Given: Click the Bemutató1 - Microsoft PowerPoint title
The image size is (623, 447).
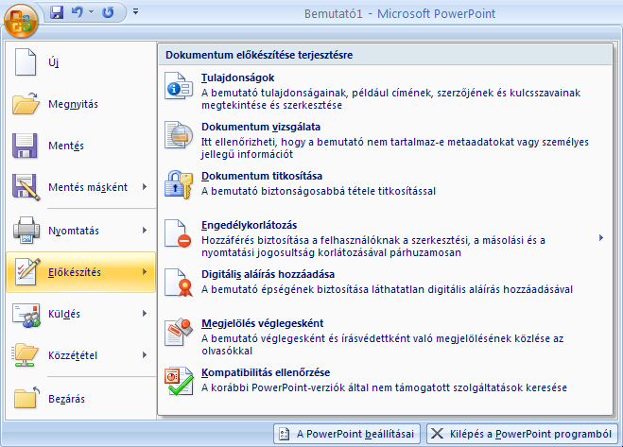Looking at the screenshot, I should click(400, 14).
